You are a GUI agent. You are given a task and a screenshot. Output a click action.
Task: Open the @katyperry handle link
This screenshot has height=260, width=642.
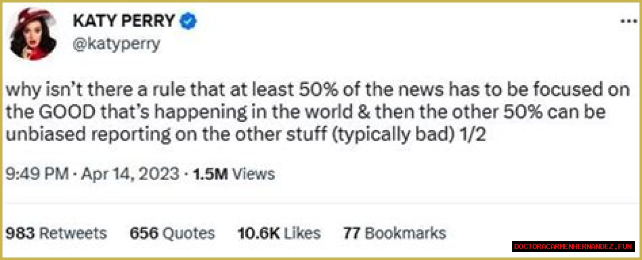(x=117, y=44)
